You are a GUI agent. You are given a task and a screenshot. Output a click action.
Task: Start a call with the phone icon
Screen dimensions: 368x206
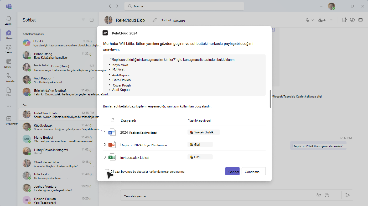point(308,20)
